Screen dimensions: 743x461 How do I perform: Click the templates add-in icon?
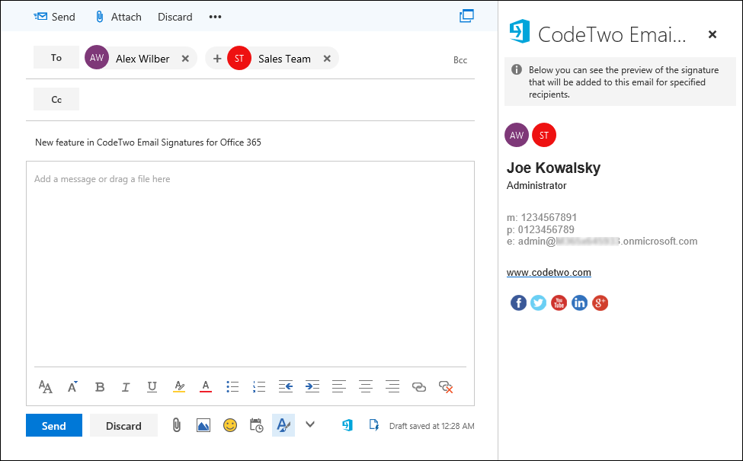374,425
